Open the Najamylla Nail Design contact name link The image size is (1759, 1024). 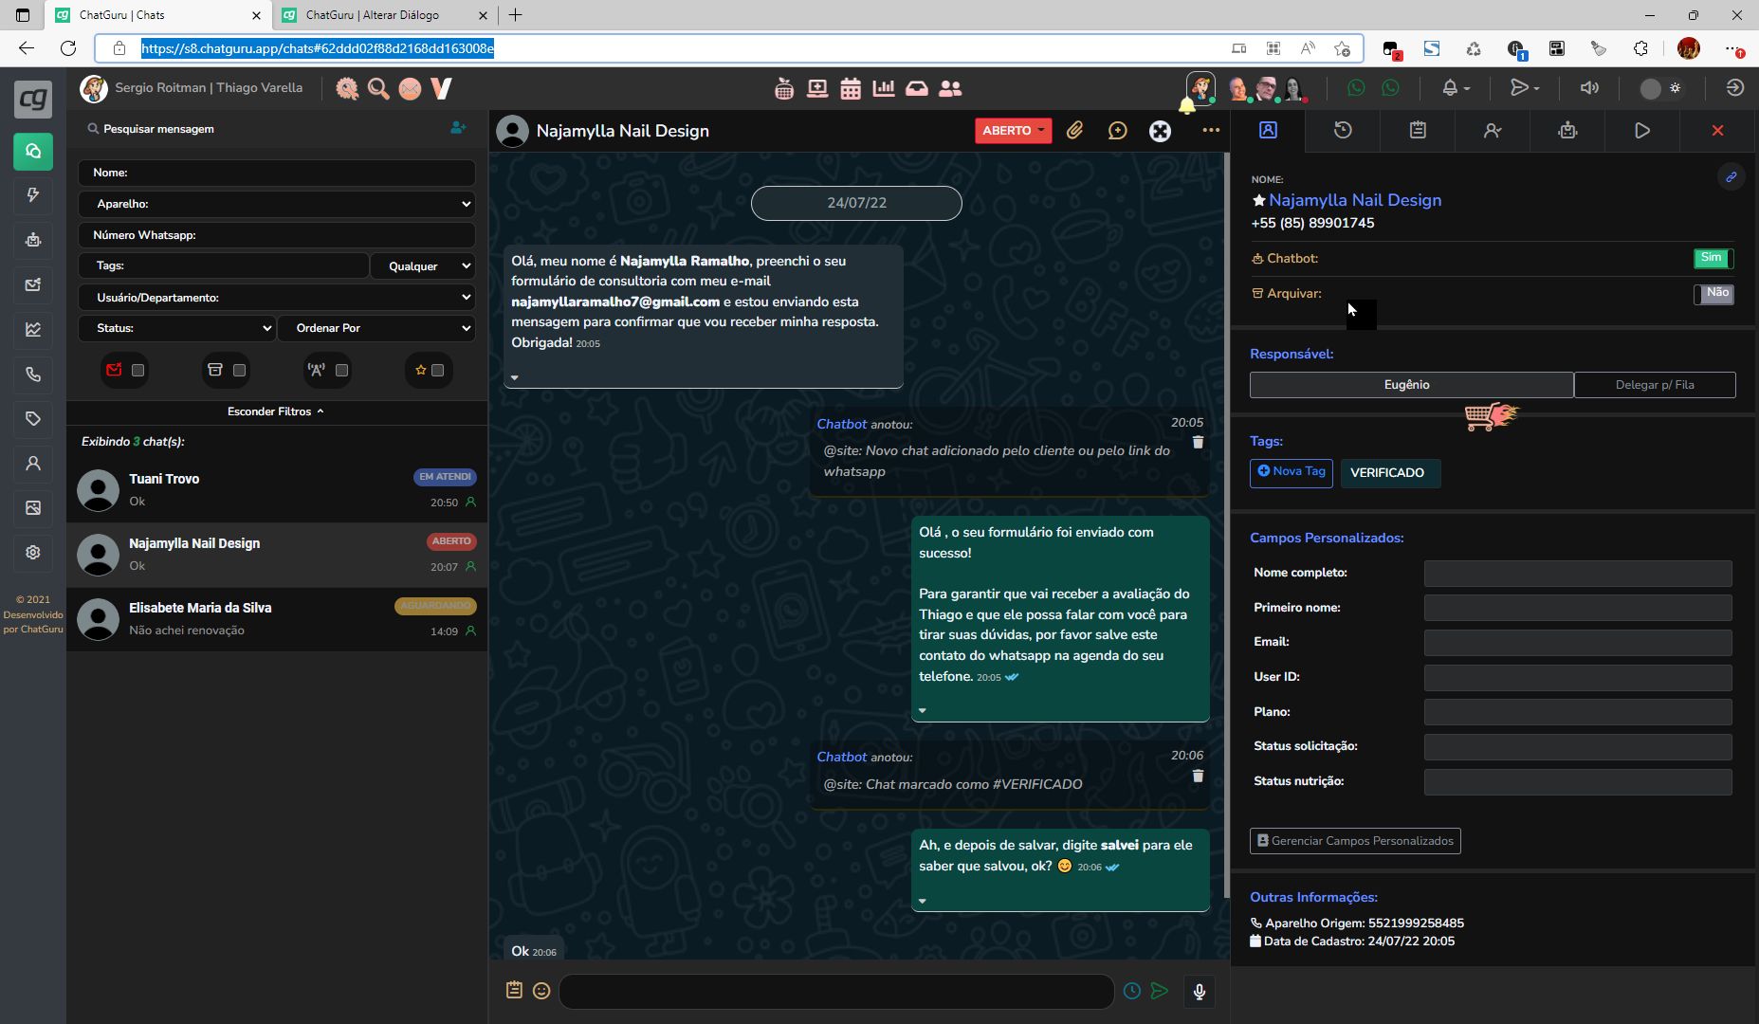tap(1355, 200)
